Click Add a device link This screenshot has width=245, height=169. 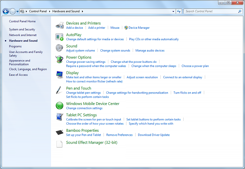(x=74, y=28)
